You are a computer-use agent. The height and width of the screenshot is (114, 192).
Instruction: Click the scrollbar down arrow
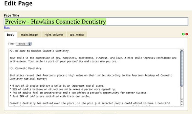[182, 104]
